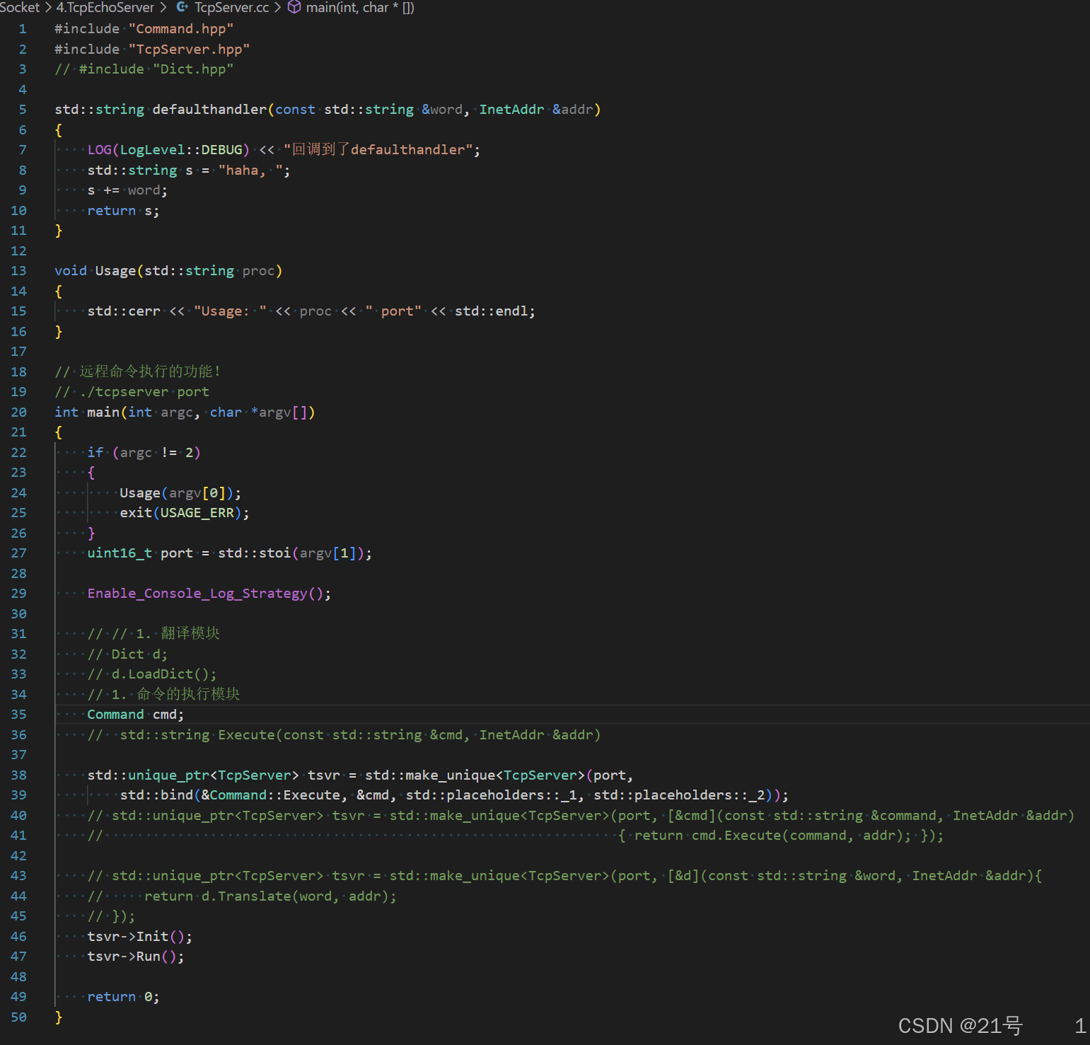Click the 'if (argc != 2)' condition

[x=144, y=453]
